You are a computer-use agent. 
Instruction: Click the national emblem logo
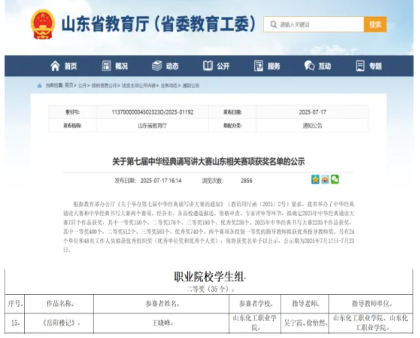click(43, 24)
